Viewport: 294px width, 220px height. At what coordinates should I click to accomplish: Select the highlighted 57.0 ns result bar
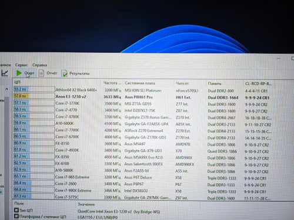tap(34, 96)
